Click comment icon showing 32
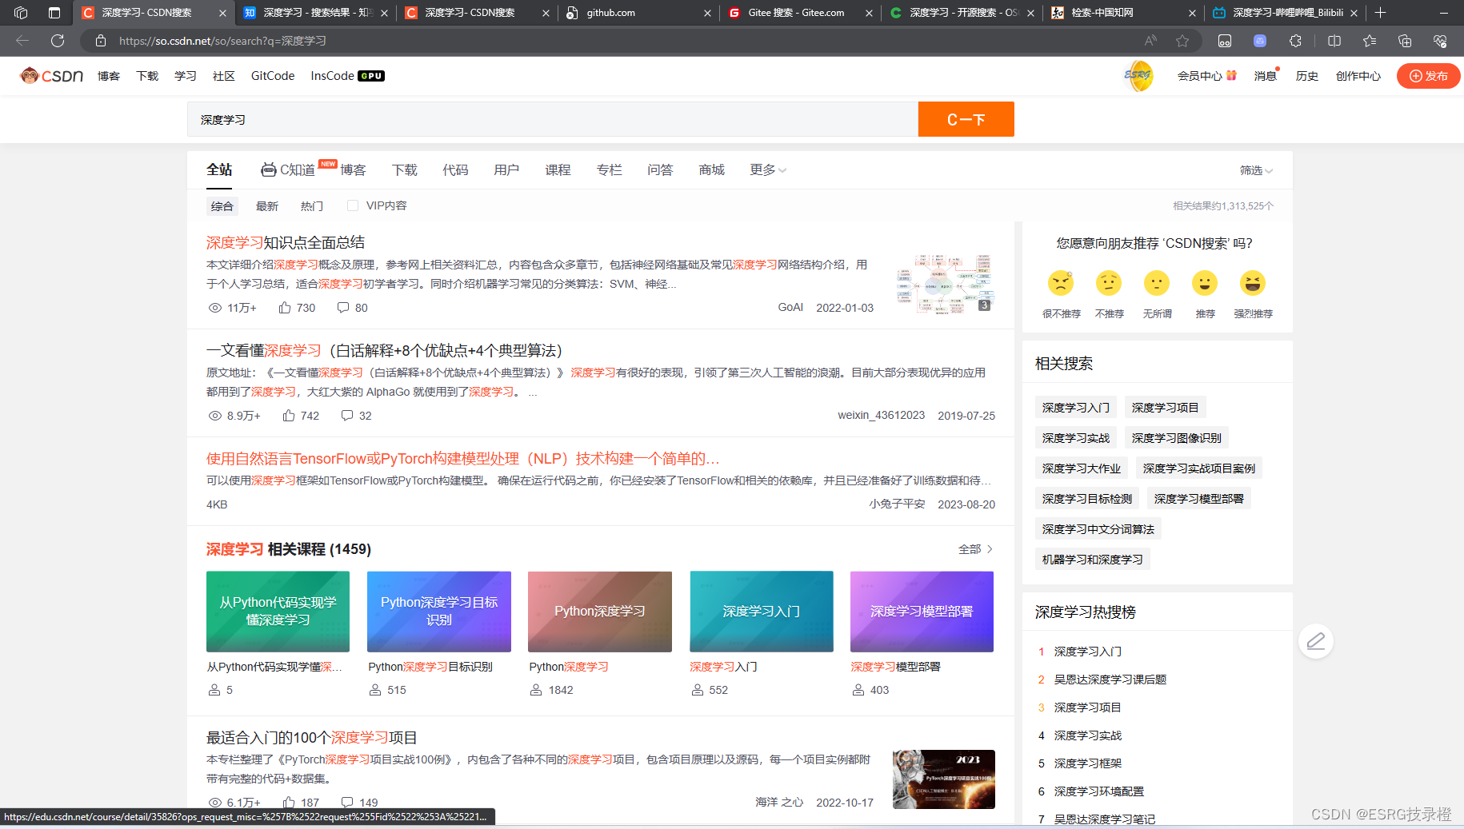Screen dimensions: 1464x829 click(x=347, y=416)
